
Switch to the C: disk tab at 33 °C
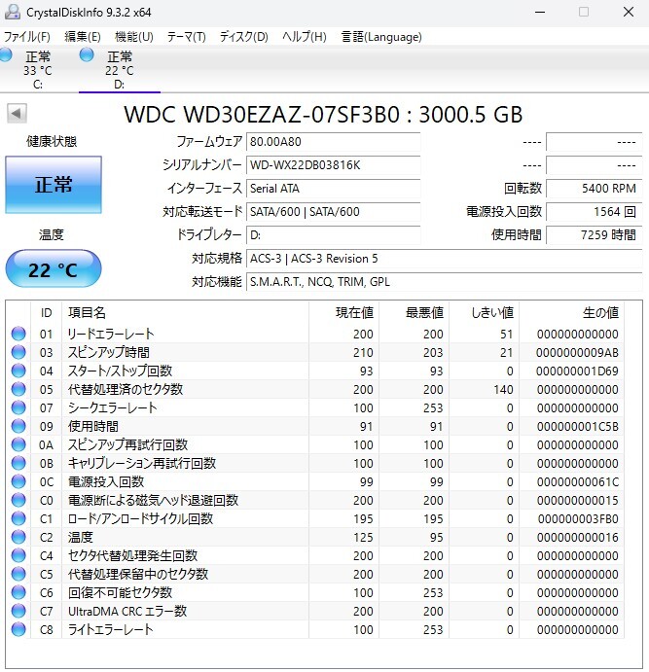tap(38, 70)
